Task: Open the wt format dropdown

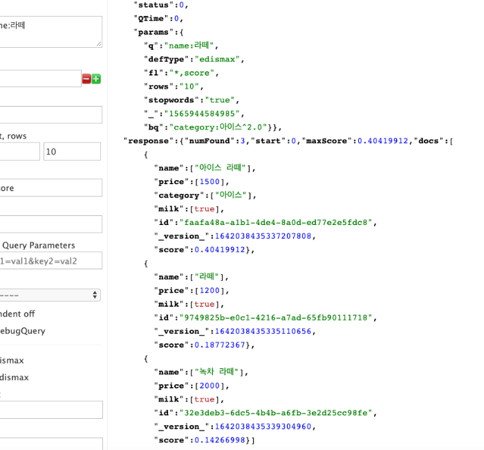Action: pos(50,295)
